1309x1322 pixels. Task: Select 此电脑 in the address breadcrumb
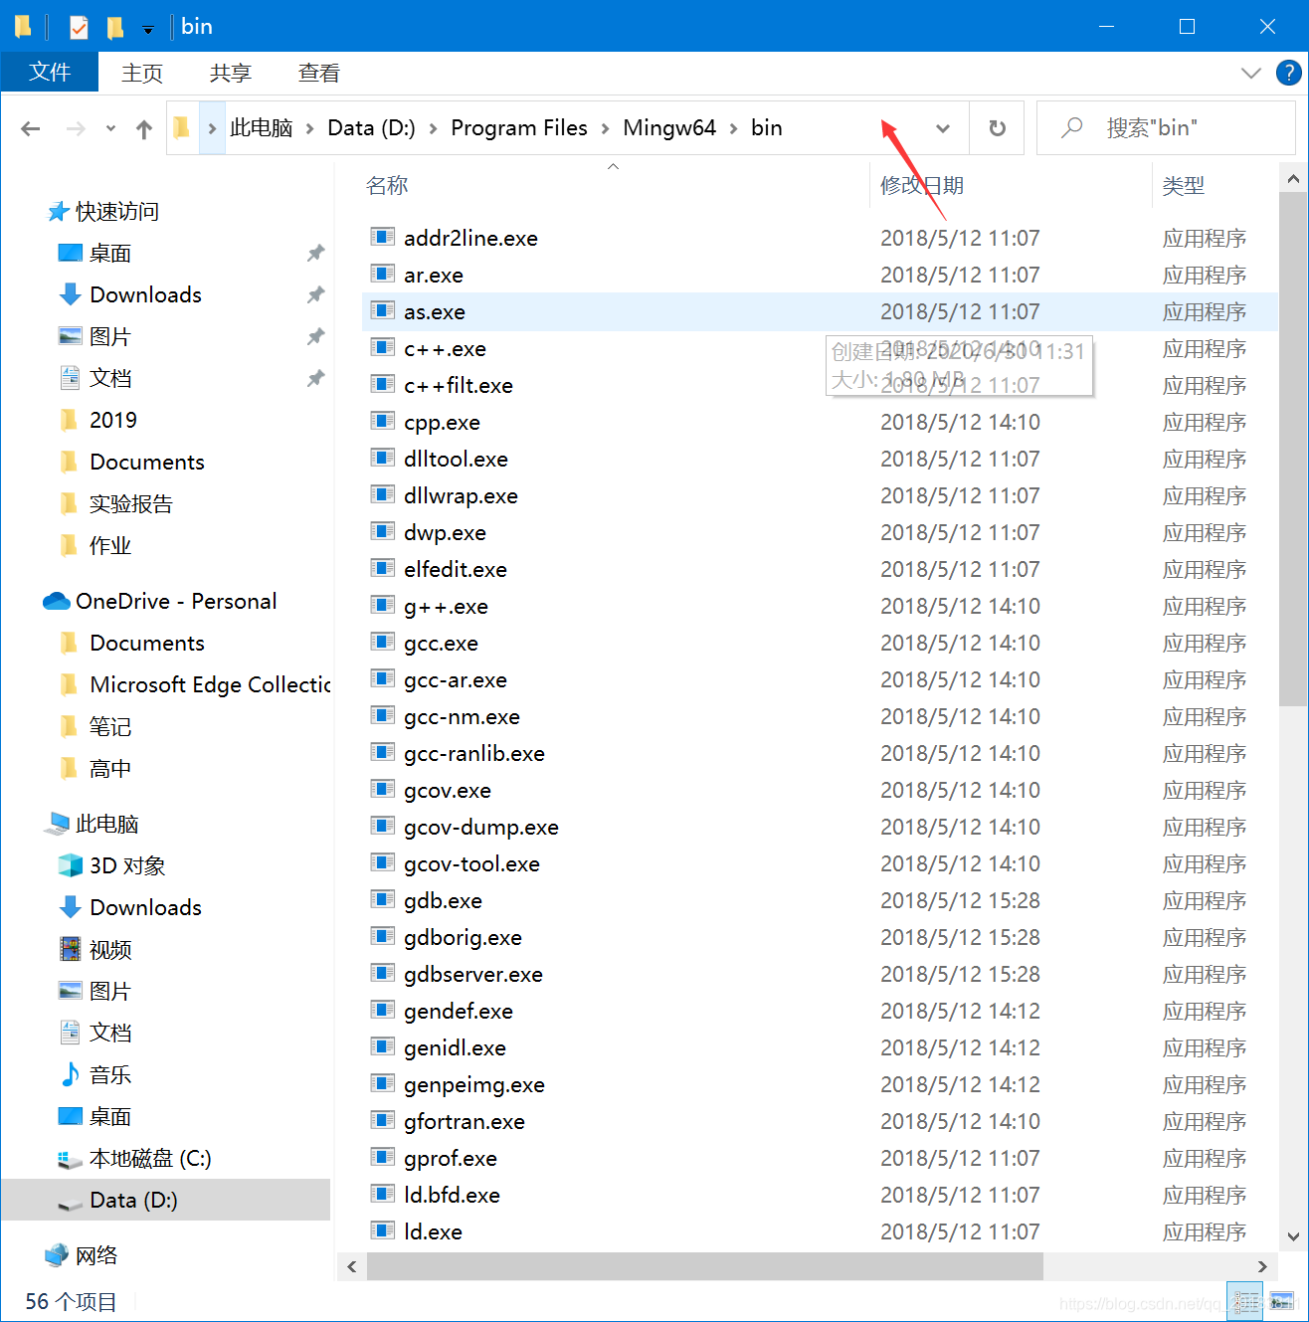pos(261,128)
